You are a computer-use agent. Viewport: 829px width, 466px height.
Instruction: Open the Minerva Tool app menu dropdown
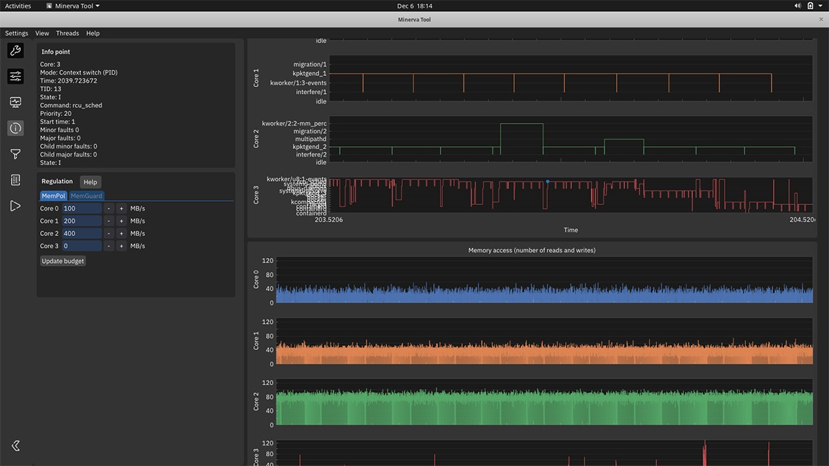tap(73, 6)
